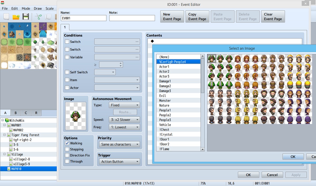Uncheck the Walking option

(67, 143)
